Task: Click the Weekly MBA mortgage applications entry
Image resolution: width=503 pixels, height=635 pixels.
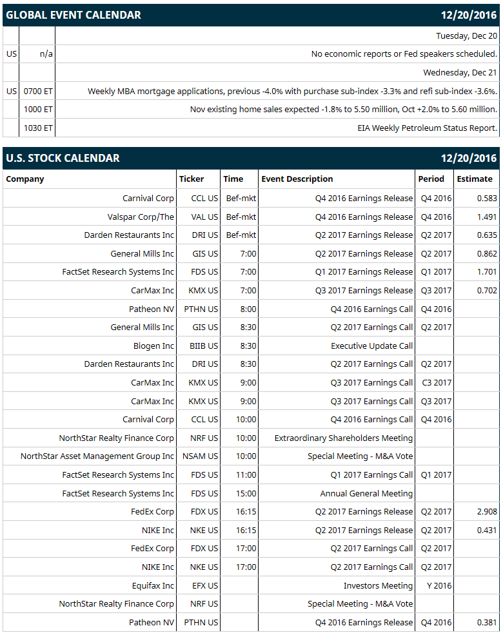Action: (292, 91)
